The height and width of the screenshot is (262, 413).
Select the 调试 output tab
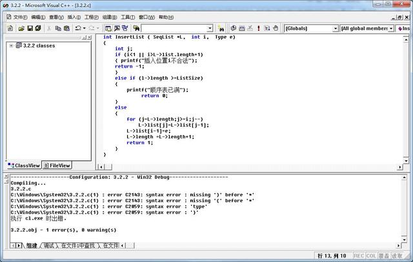49,245
